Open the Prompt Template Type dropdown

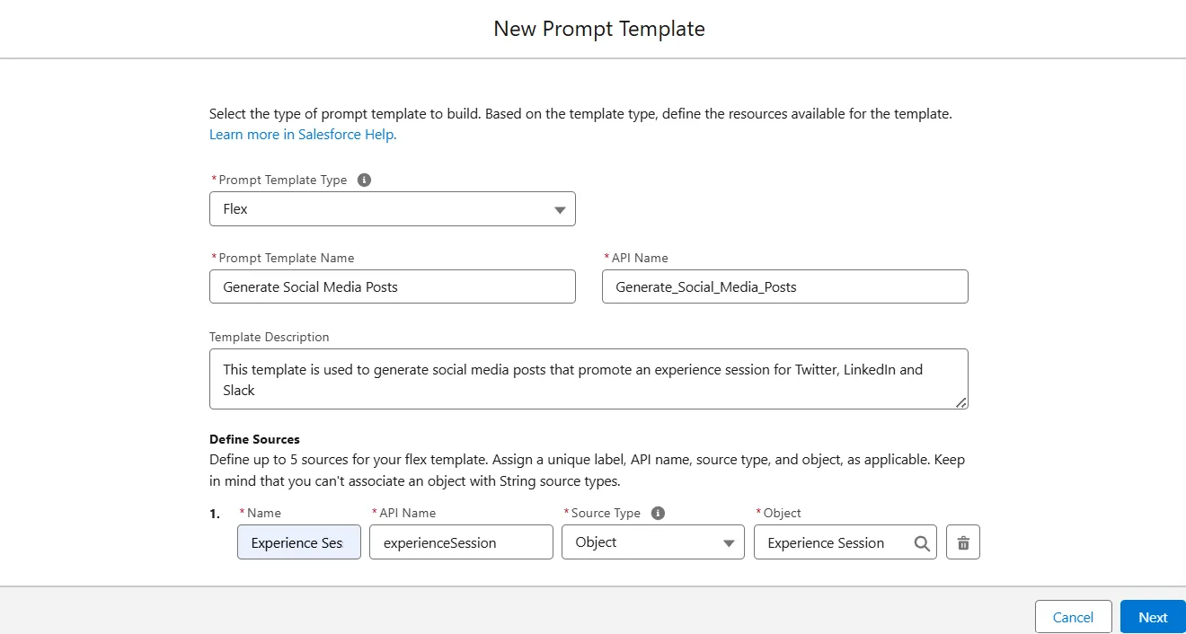click(x=393, y=209)
